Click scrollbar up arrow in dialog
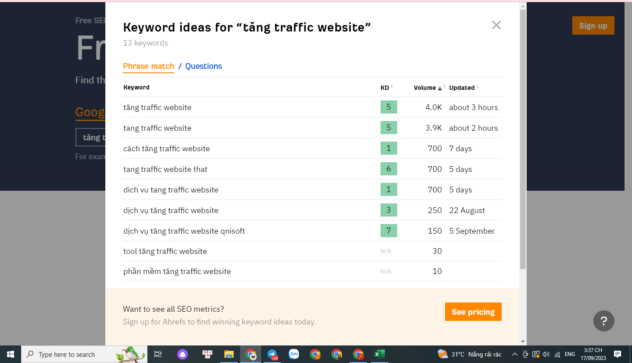This screenshot has width=632, height=363. click(x=523, y=6)
